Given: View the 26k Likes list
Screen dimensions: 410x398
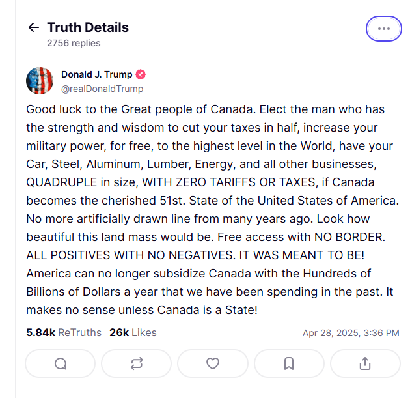Looking at the screenshot, I should coord(133,332).
